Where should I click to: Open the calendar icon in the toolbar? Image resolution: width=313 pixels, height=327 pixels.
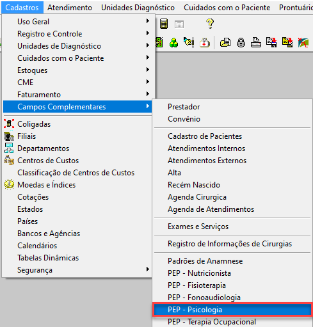(x=179, y=24)
